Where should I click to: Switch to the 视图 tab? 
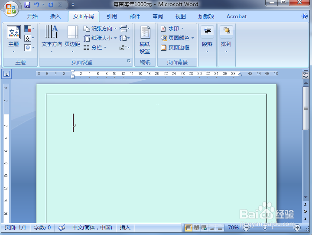[x=180, y=16]
